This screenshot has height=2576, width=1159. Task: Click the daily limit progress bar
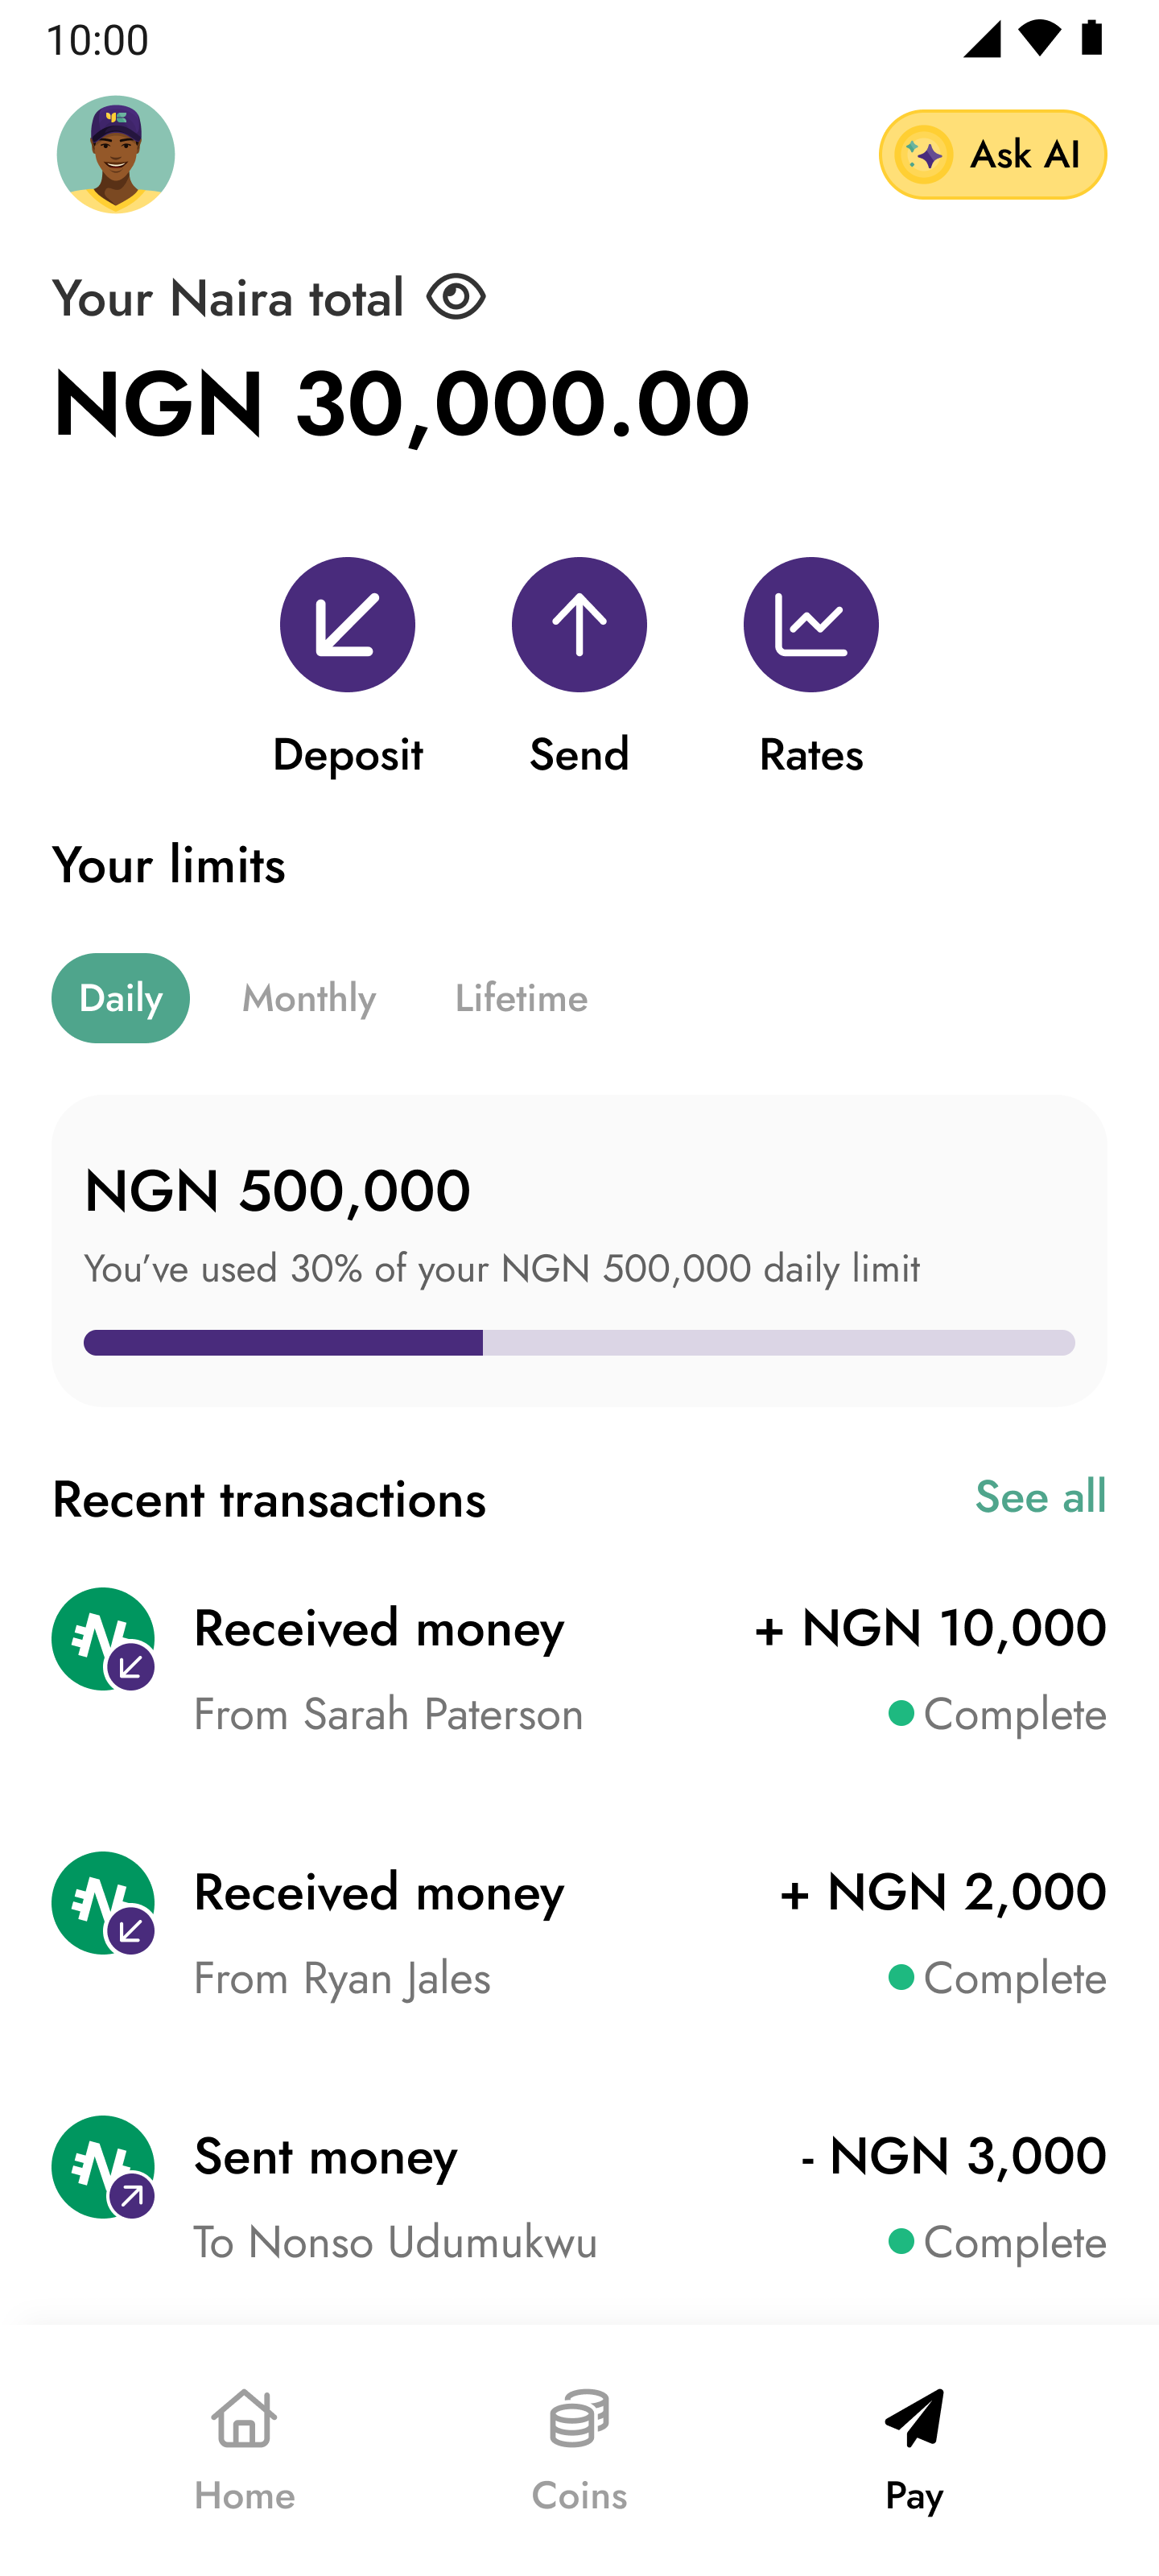tap(579, 1342)
